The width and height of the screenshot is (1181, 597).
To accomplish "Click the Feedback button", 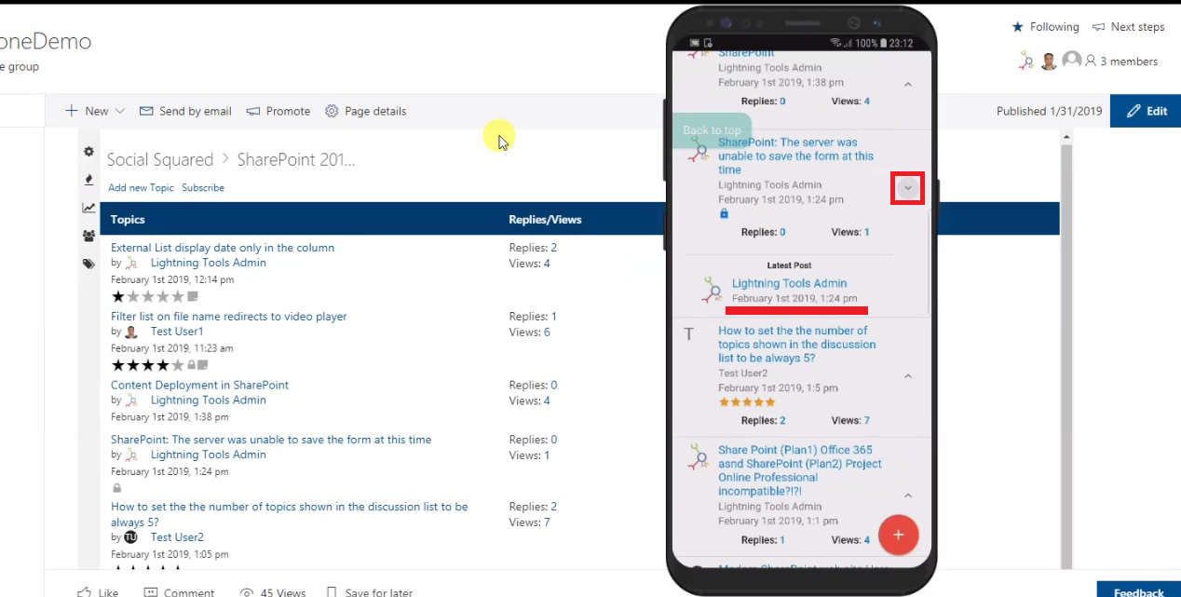I will point(1139,590).
